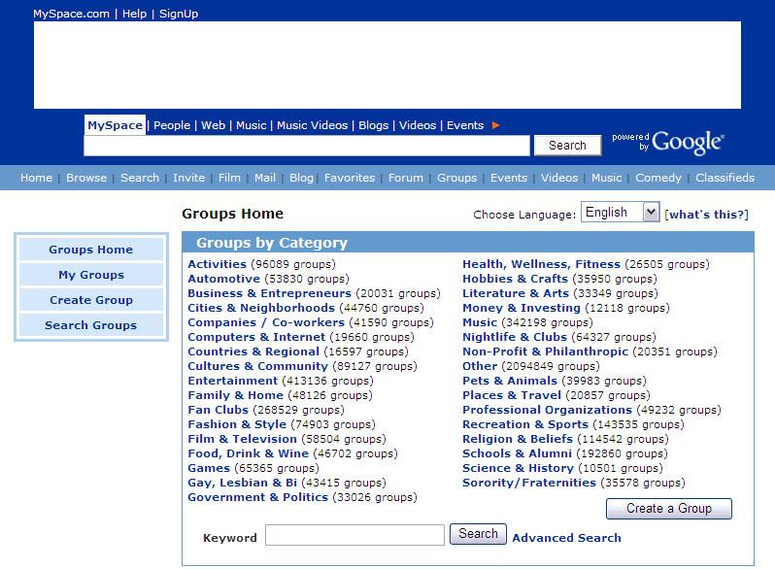This screenshot has height=569, width=775.
Task: Open the Entertainment category
Action: 232,381
